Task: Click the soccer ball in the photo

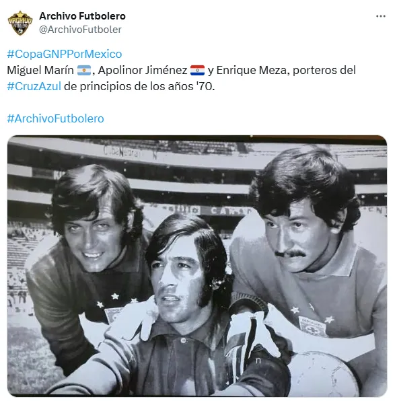Action: point(323,374)
